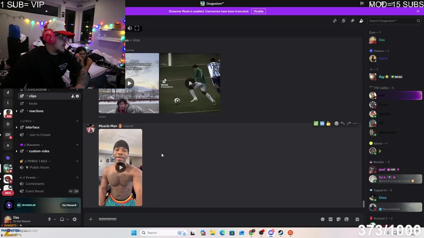
Task: Join the Public Room voice channel
Action: pyautogui.click(x=49, y=168)
